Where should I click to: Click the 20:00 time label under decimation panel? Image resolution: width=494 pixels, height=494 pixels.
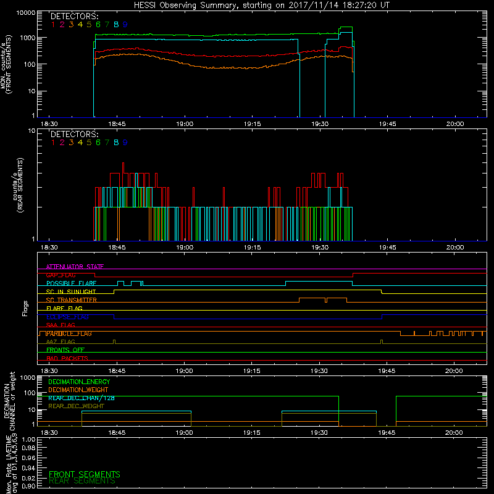click(x=454, y=433)
